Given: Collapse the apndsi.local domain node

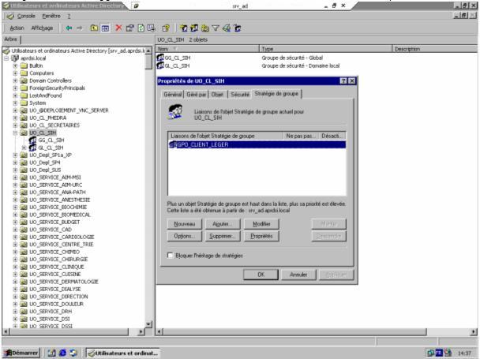Looking at the screenshot, I should (x=6, y=58).
